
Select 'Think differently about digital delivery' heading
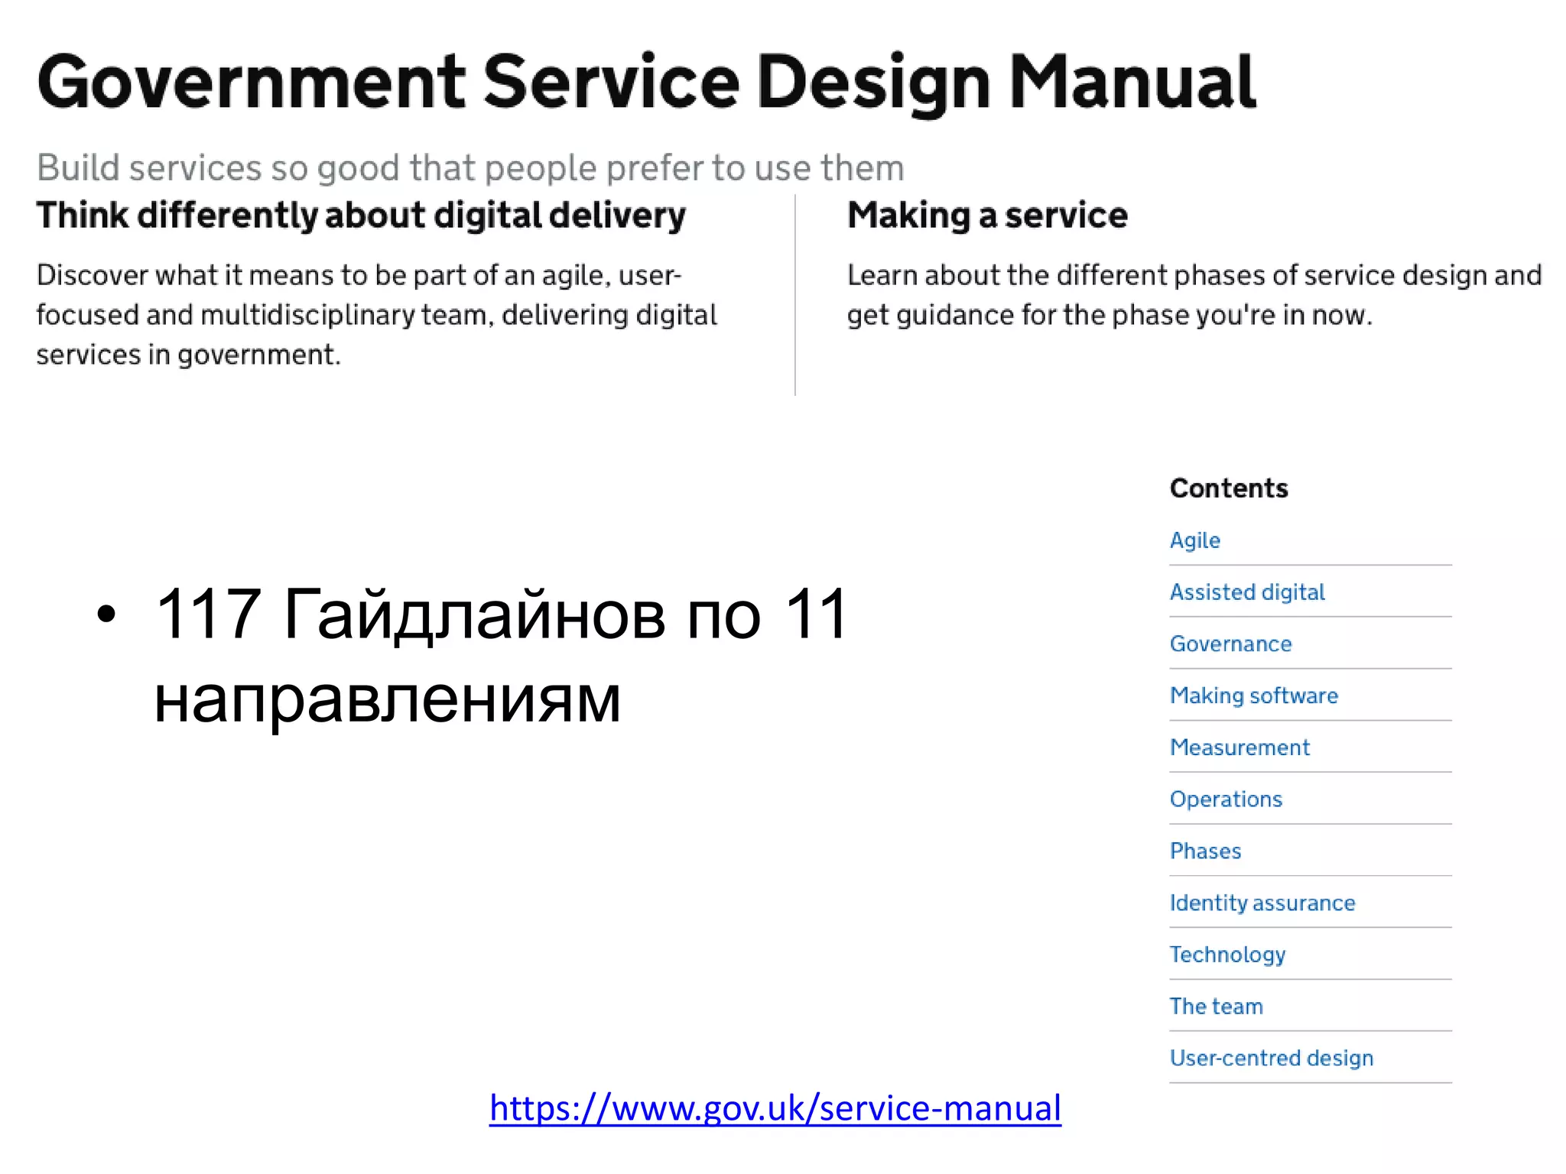click(361, 216)
